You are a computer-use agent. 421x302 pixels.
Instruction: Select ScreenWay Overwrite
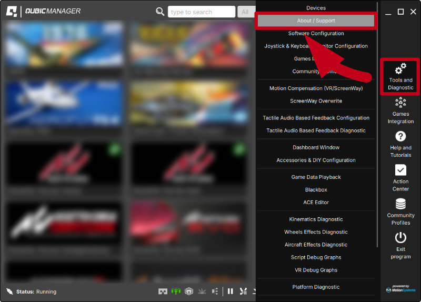[x=316, y=101]
